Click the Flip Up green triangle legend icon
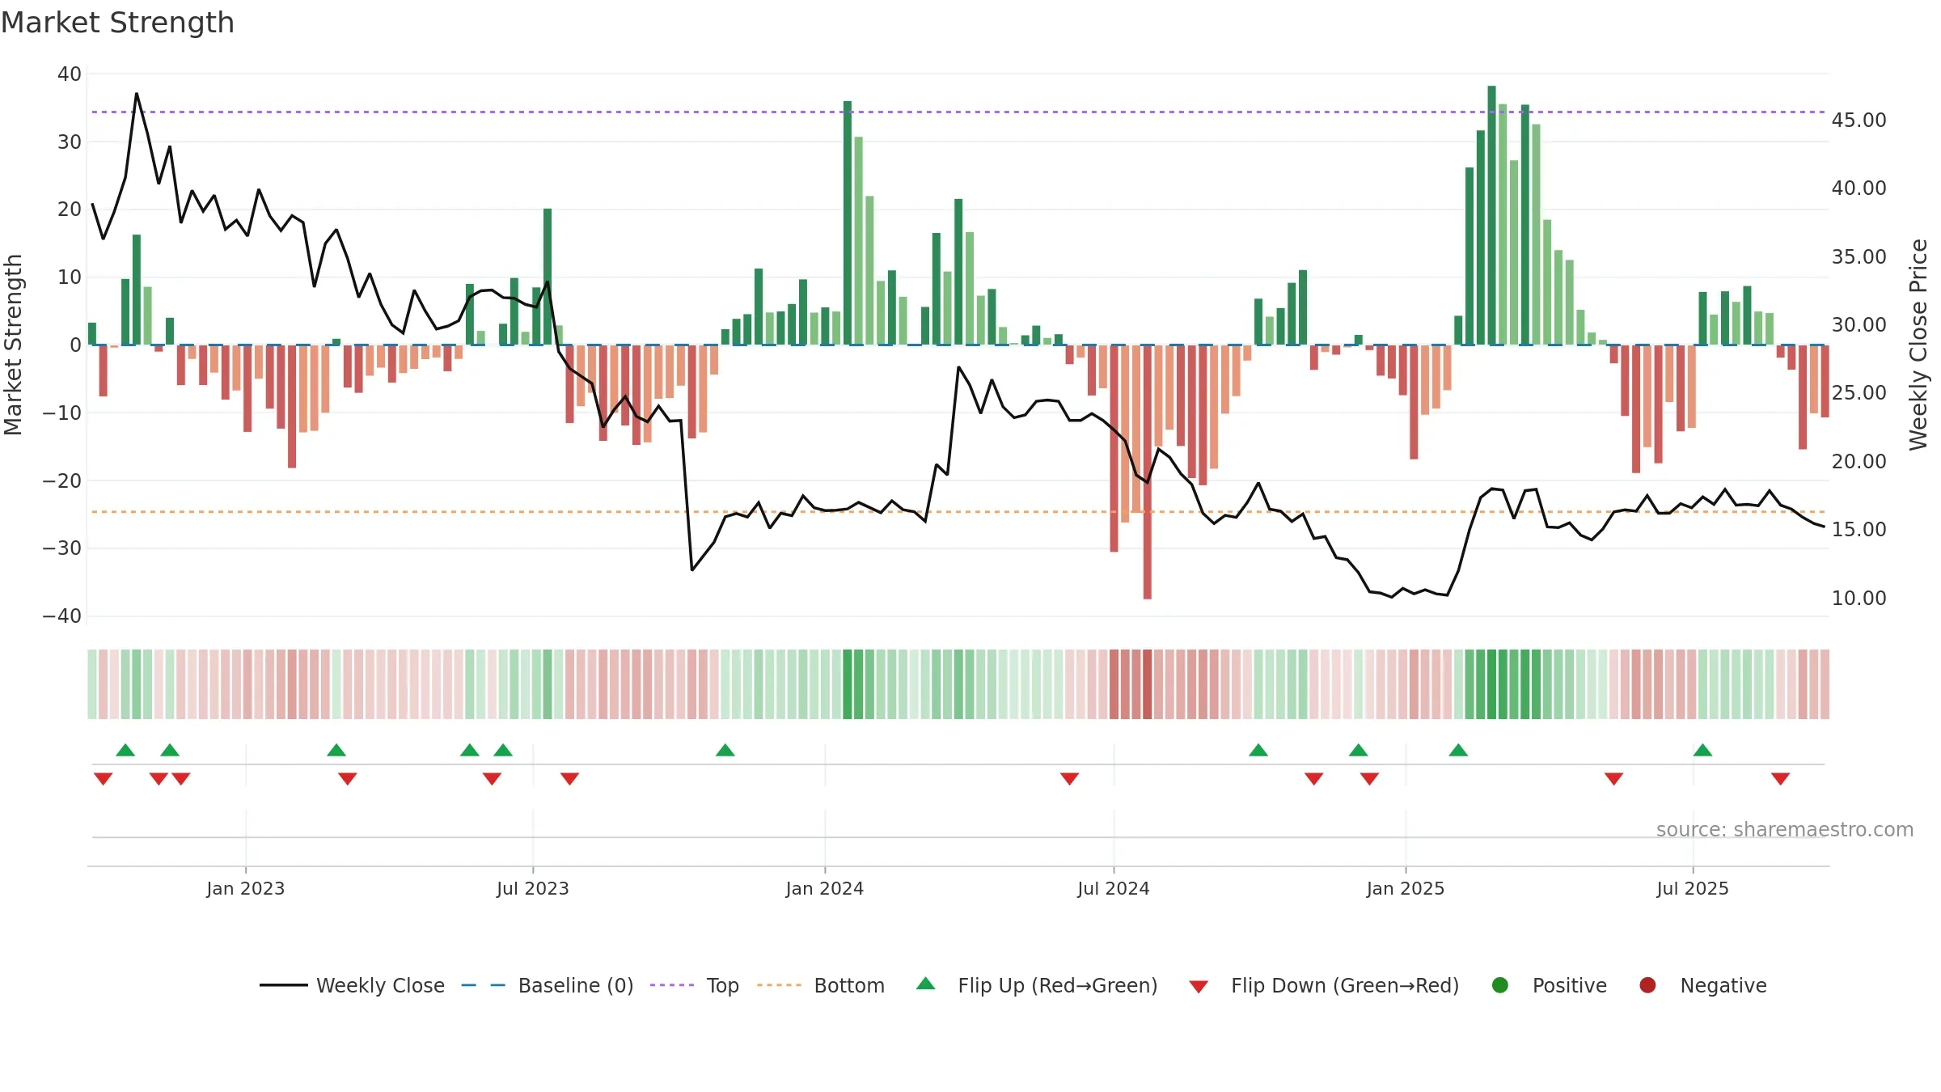Screen dimensions: 1941x1092 926,984
